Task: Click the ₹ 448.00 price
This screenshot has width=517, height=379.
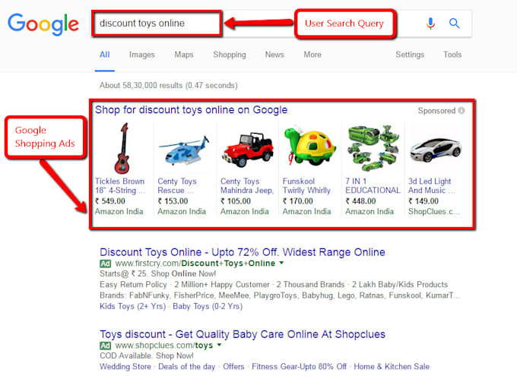Action: (x=360, y=201)
